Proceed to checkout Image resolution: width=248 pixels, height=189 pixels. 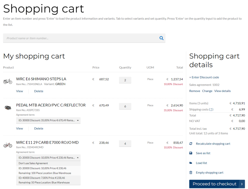pyautogui.click(x=217, y=184)
